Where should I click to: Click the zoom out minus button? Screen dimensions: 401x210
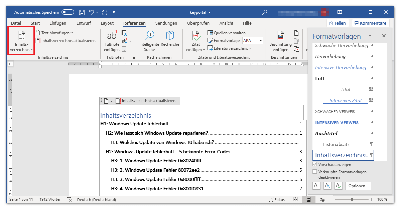331,199
